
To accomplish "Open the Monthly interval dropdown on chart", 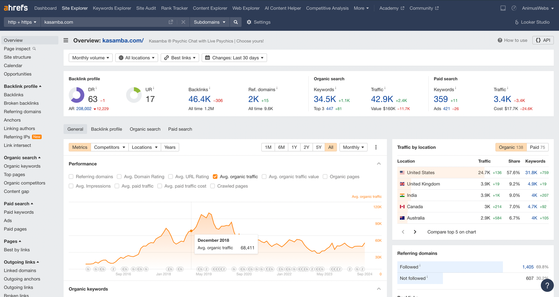I will coord(353,147).
